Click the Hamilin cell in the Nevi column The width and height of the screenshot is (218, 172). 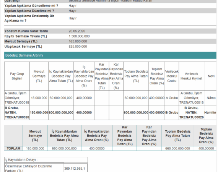(x=210, y=112)
